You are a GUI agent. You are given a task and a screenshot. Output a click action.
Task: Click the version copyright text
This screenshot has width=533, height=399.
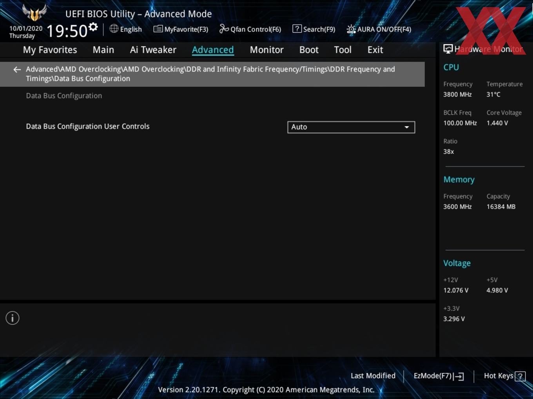pyautogui.click(x=266, y=390)
